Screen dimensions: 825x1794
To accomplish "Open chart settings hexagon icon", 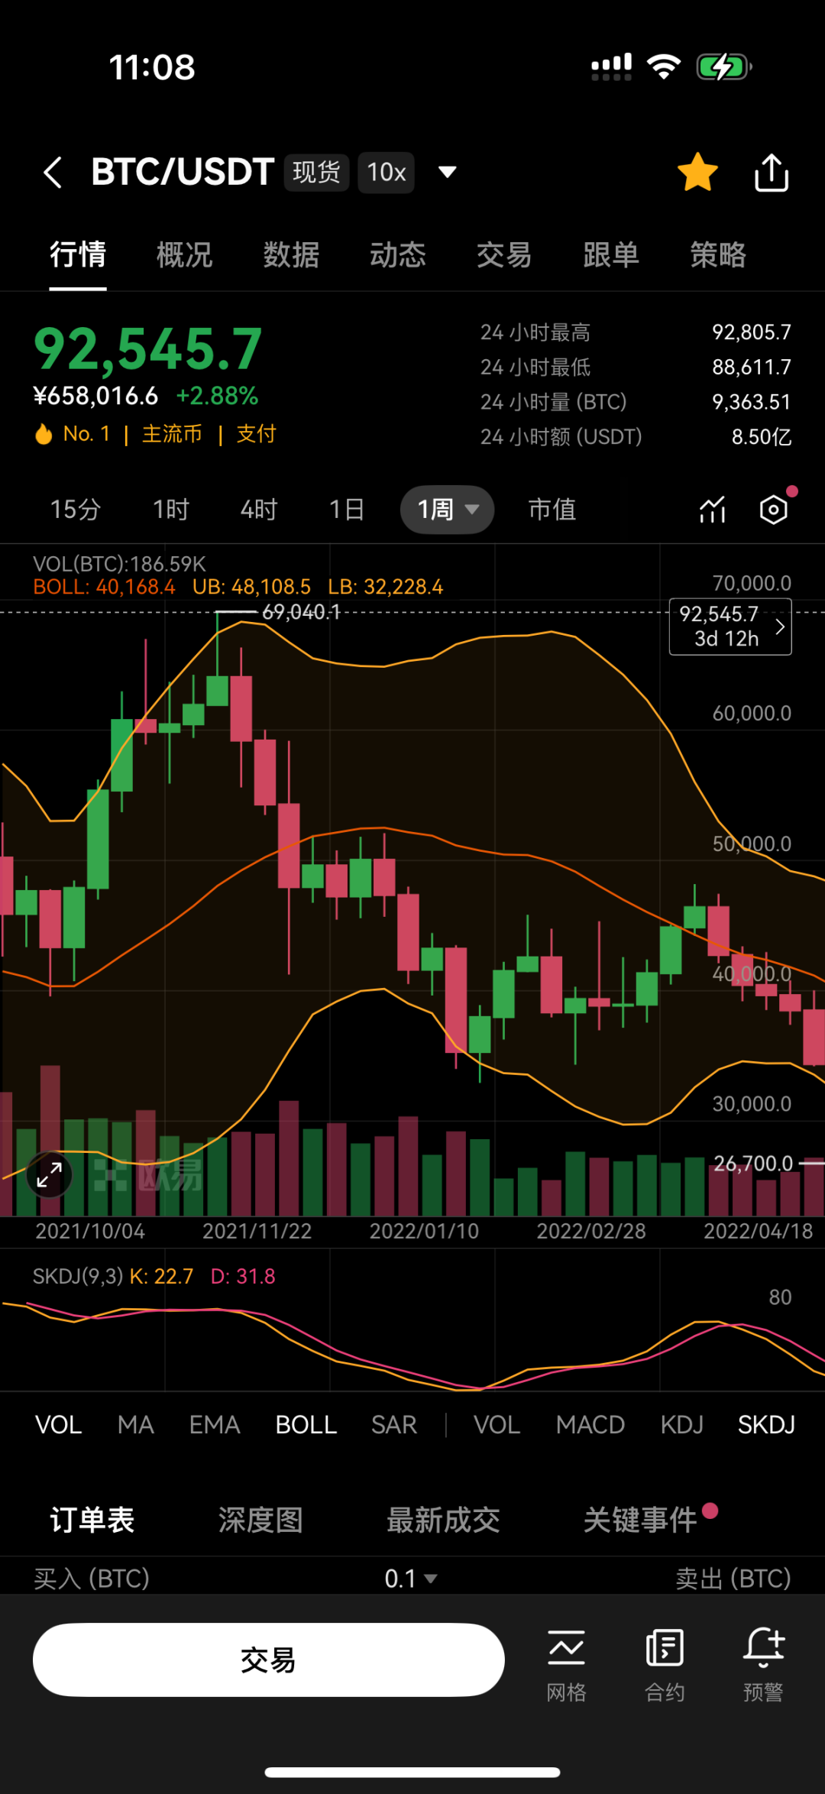I will coord(773,510).
